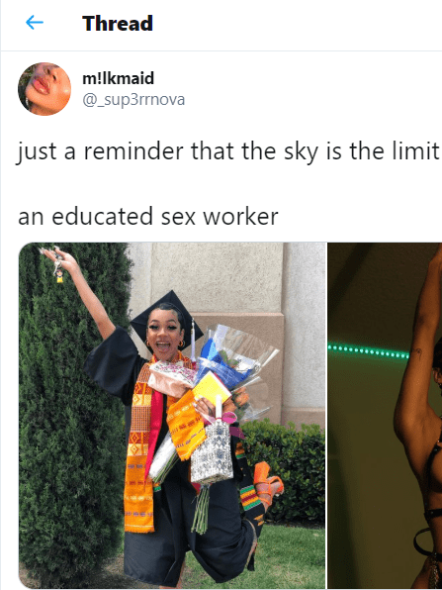Open the m!lkmaid display name link
The image size is (442, 590).
118,78
